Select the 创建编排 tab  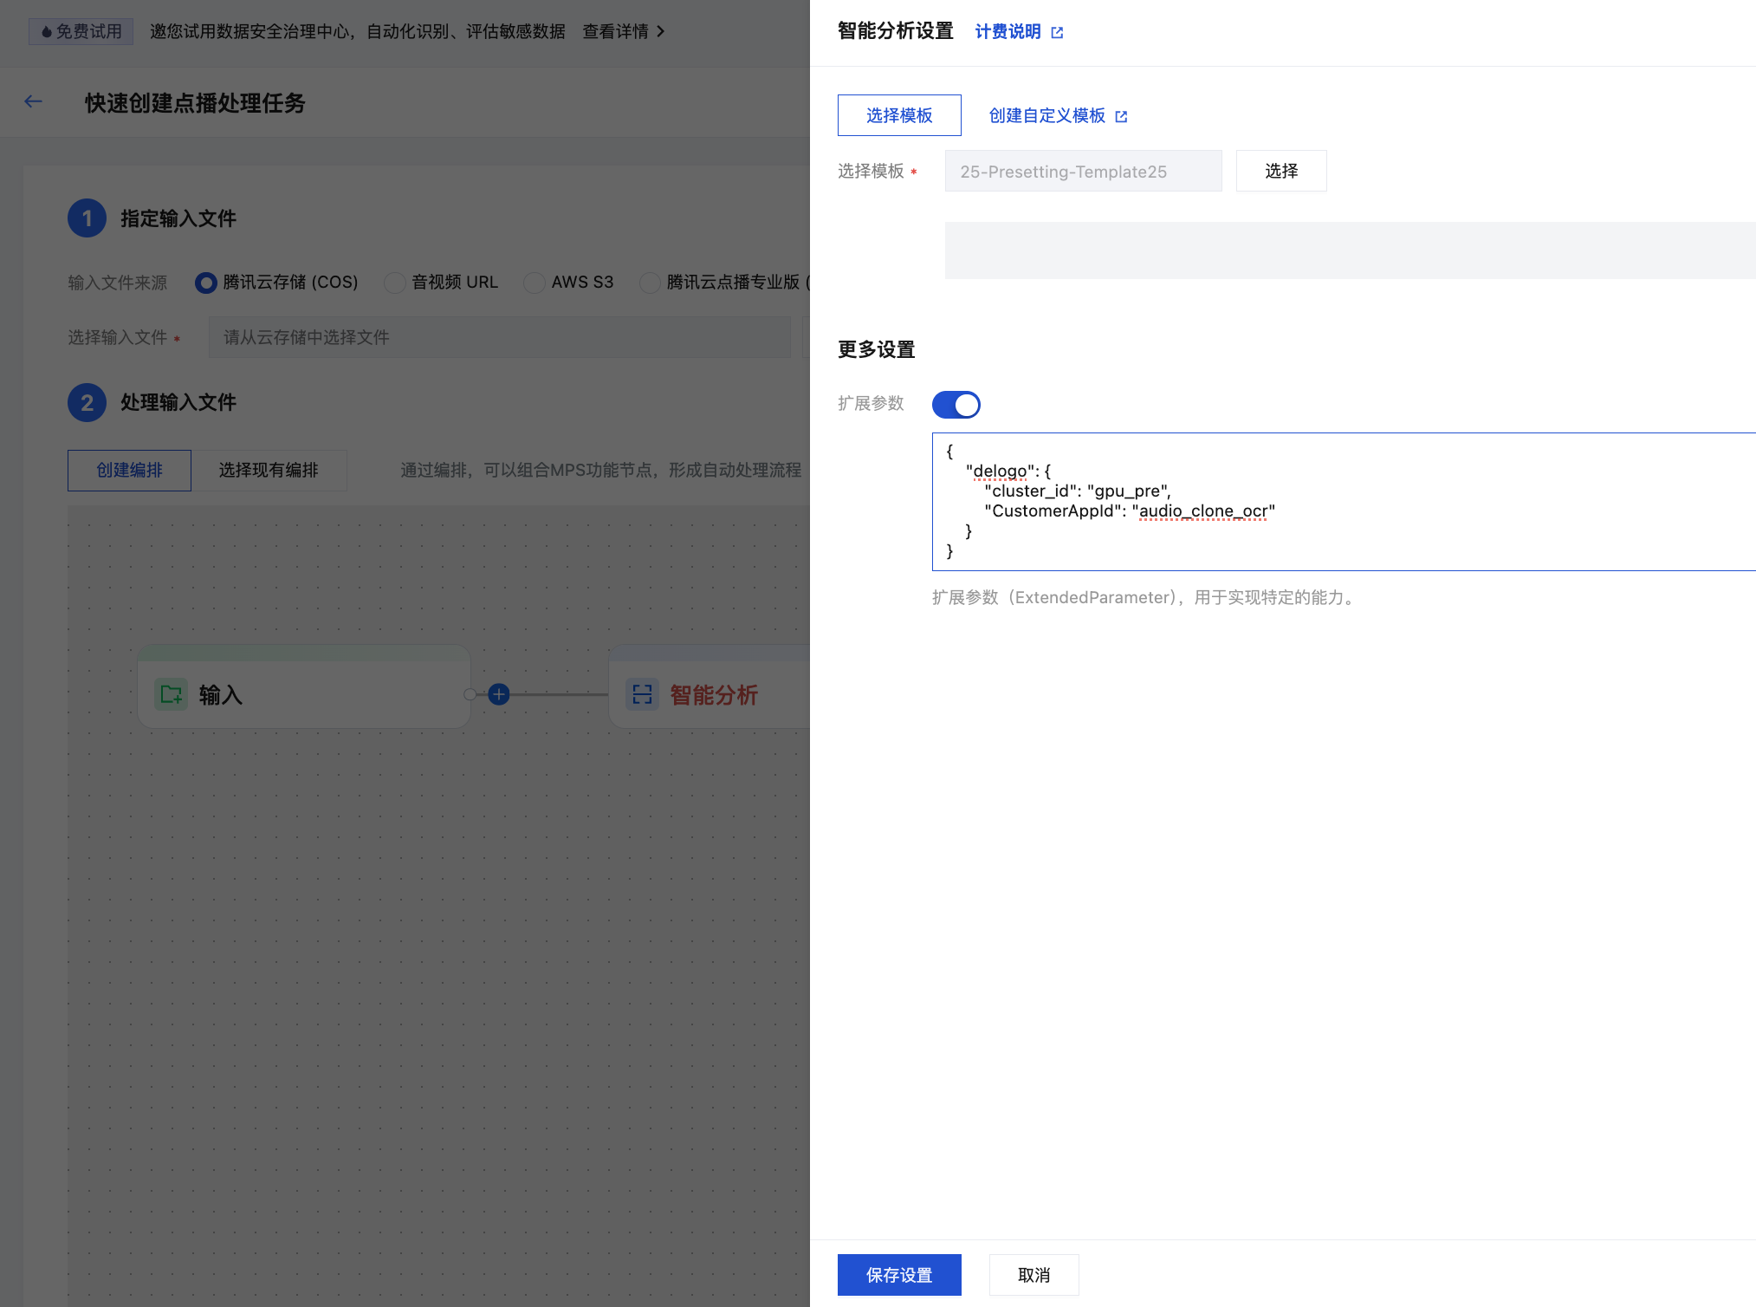(129, 470)
